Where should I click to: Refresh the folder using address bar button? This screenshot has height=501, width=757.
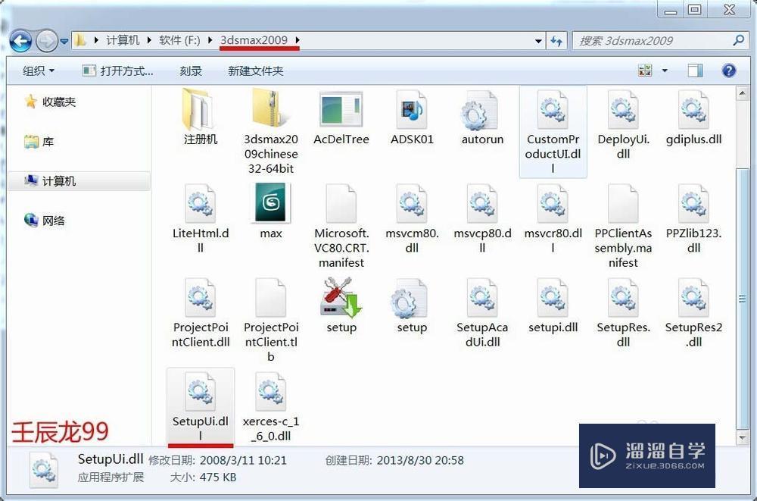pos(557,41)
